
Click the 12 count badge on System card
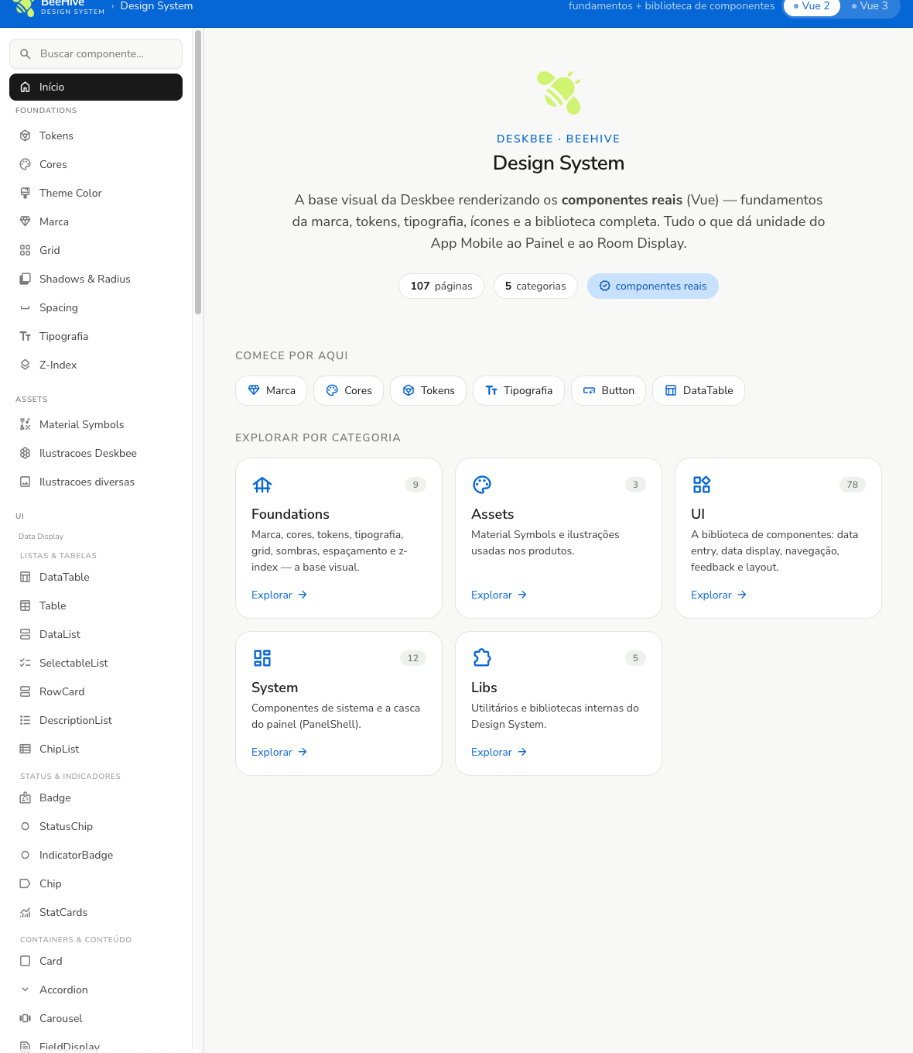click(413, 658)
